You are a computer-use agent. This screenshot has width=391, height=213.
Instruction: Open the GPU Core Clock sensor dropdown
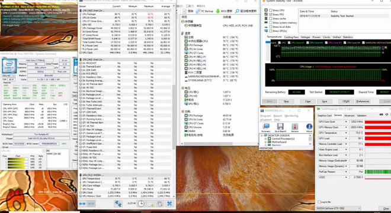pos(346,122)
